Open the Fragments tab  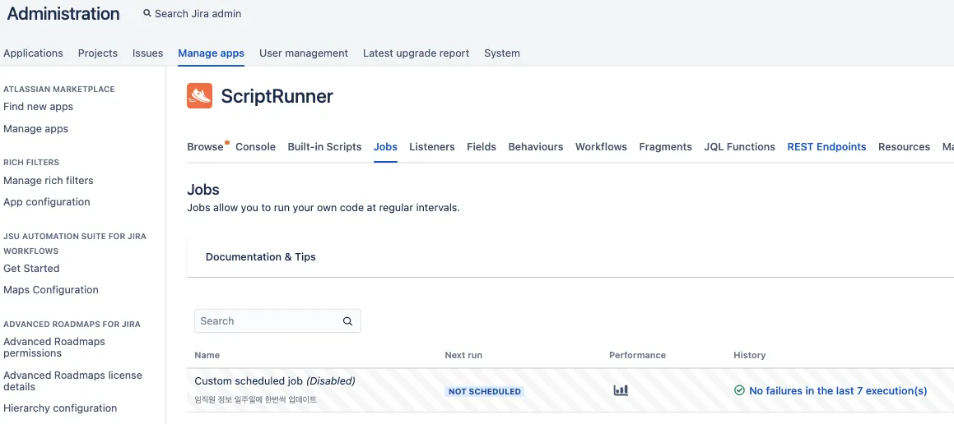pyautogui.click(x=666, y=146)
